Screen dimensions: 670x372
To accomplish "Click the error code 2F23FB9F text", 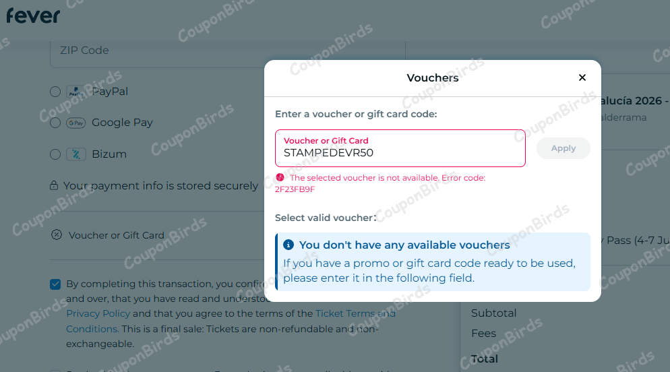I will [295, 189].
